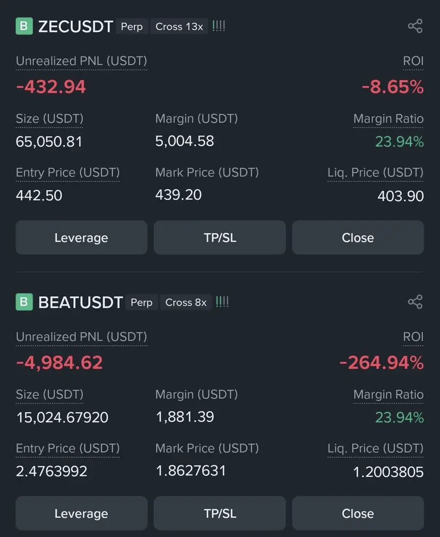Close the BEATUSDT position
Viewport: 440px width, 537px height.
pos(358,514)
